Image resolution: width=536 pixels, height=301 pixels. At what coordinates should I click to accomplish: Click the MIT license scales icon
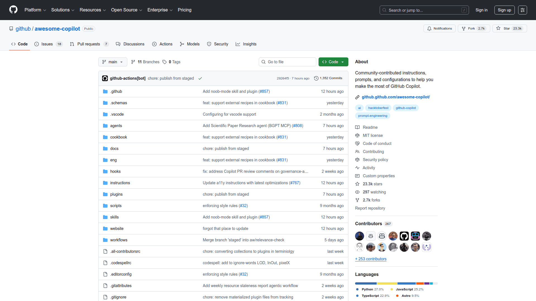coord(357,135)
